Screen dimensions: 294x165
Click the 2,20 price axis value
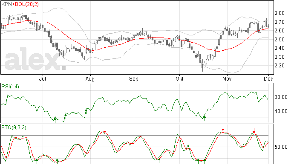point(280,66)
